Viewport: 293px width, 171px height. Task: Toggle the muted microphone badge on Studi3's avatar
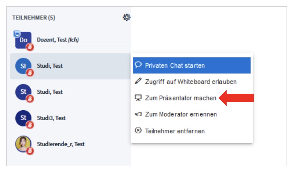[x=30, y=125]
